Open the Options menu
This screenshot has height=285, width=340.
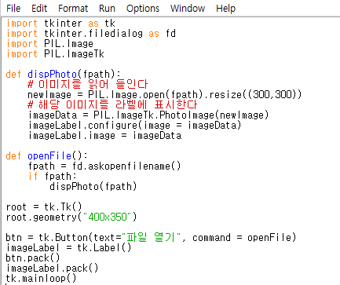click(x=143, y=9)
